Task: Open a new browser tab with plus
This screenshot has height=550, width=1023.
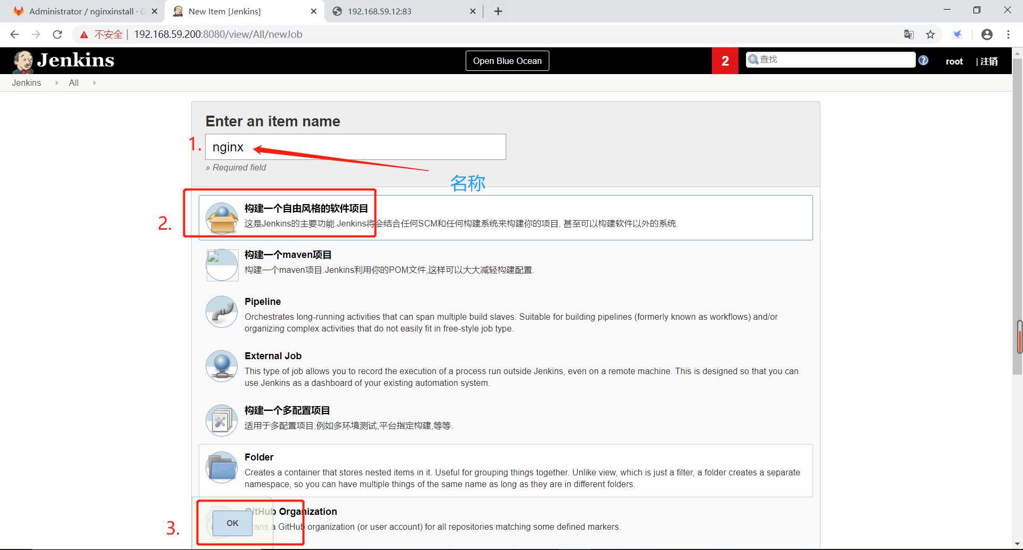Action: (498, 11)
